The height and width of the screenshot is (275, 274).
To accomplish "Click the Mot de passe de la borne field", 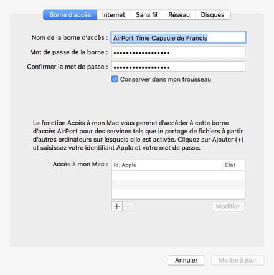I will pyautogui.click(x=178, y=52).
